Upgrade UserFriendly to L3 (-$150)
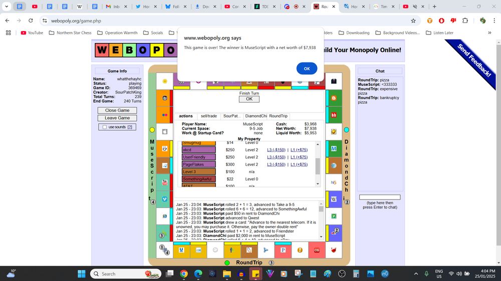 pos(276,157)
